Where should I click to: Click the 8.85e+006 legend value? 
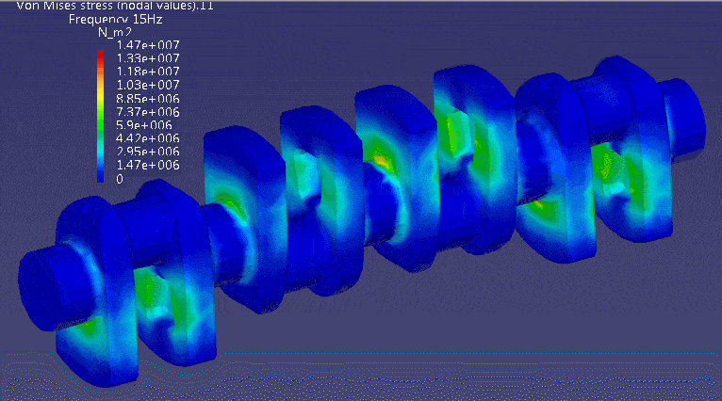tap(147, 98)
